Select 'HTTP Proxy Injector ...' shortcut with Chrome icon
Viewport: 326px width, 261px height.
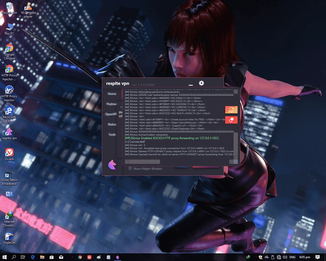pos(9,73)
